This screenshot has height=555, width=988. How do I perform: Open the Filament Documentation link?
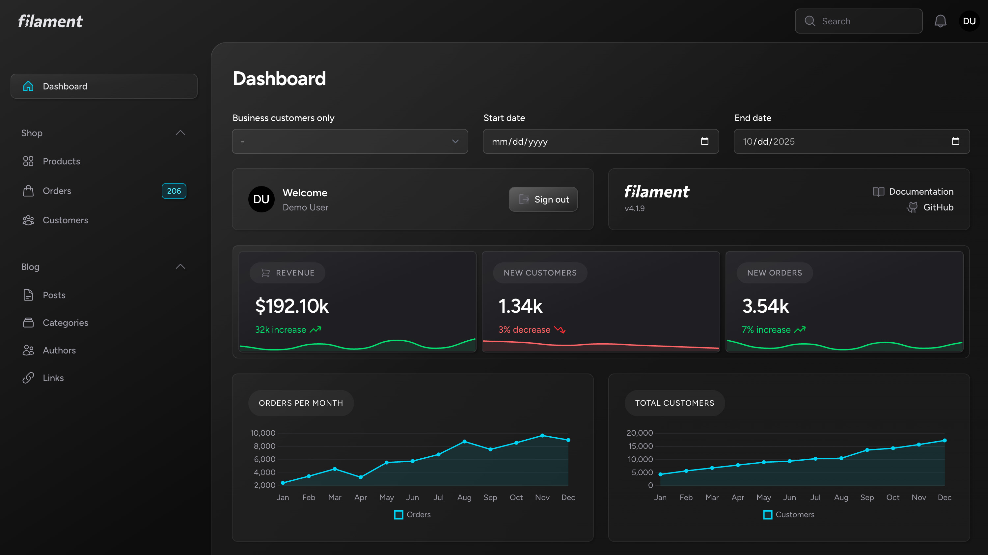tap(920, 191)
